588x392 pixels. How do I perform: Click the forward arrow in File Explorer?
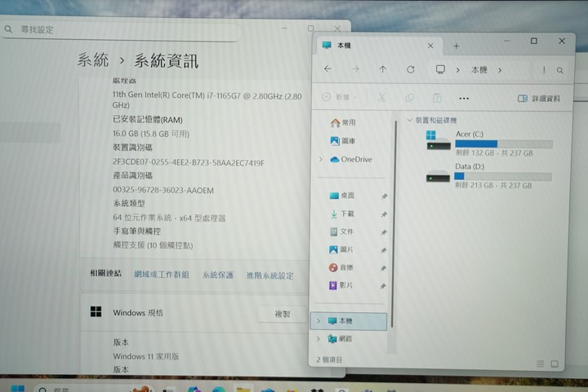coord(355,69)
